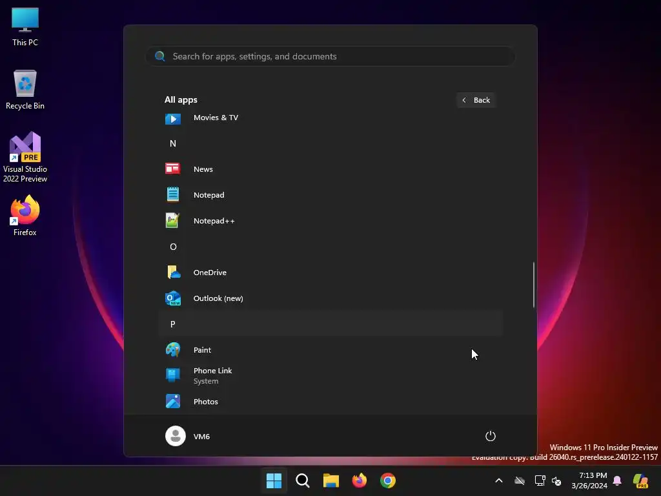This screenshot has height=496, width=661.
Task: Launch the Phone Link icon
Action: point(173,375)
